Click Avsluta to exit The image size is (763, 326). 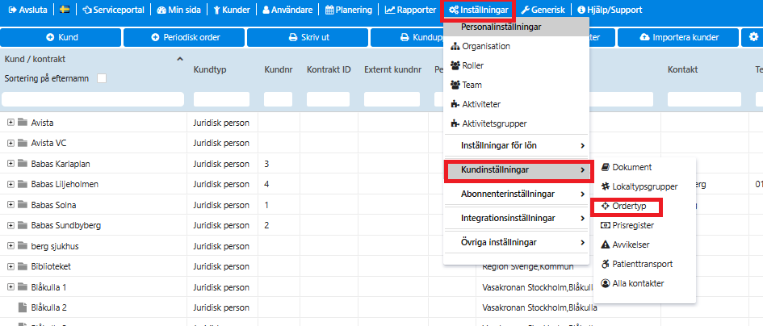[27, 10]
